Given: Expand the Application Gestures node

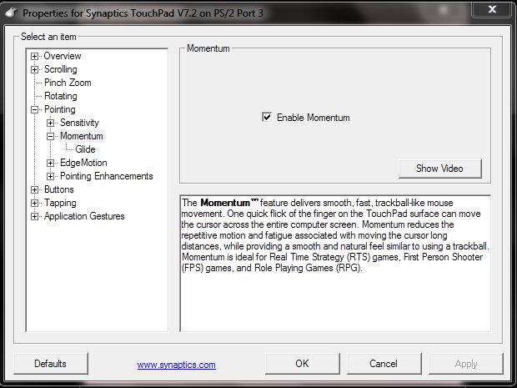Looking at the screenshot, I should click(34, 216).
